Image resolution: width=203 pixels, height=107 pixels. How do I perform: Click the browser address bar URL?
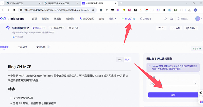[57, 10]
